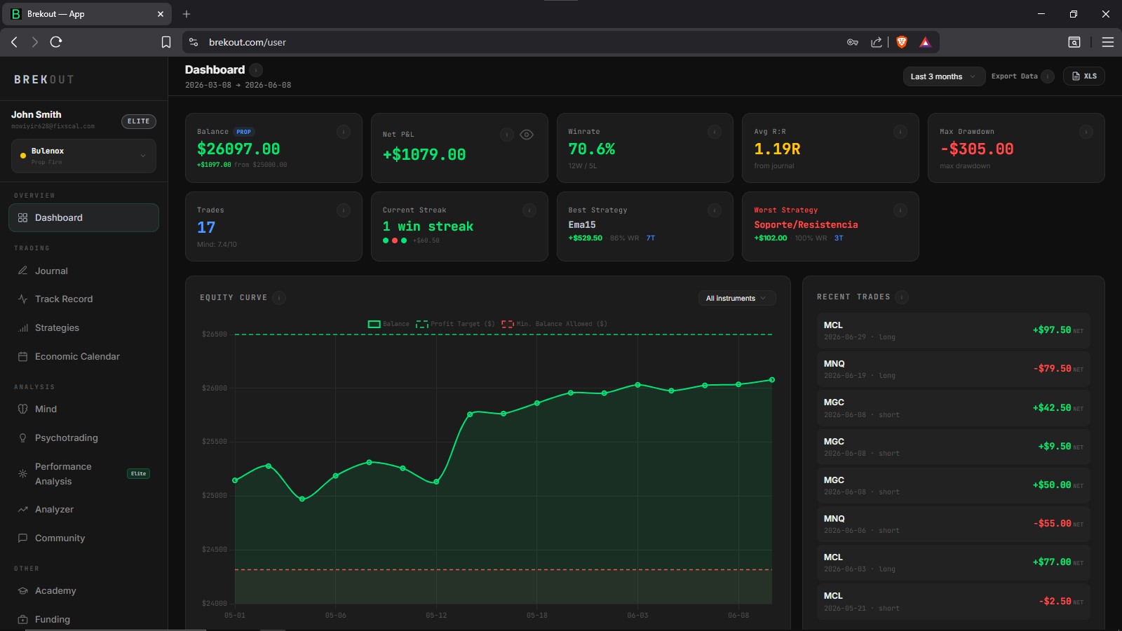This screenshot has width=1122, height=631.
Task: Click the Funding icon in sidebar
Action: [22, 619]
